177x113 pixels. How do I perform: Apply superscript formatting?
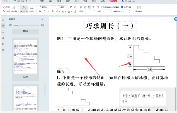(57, 11)
